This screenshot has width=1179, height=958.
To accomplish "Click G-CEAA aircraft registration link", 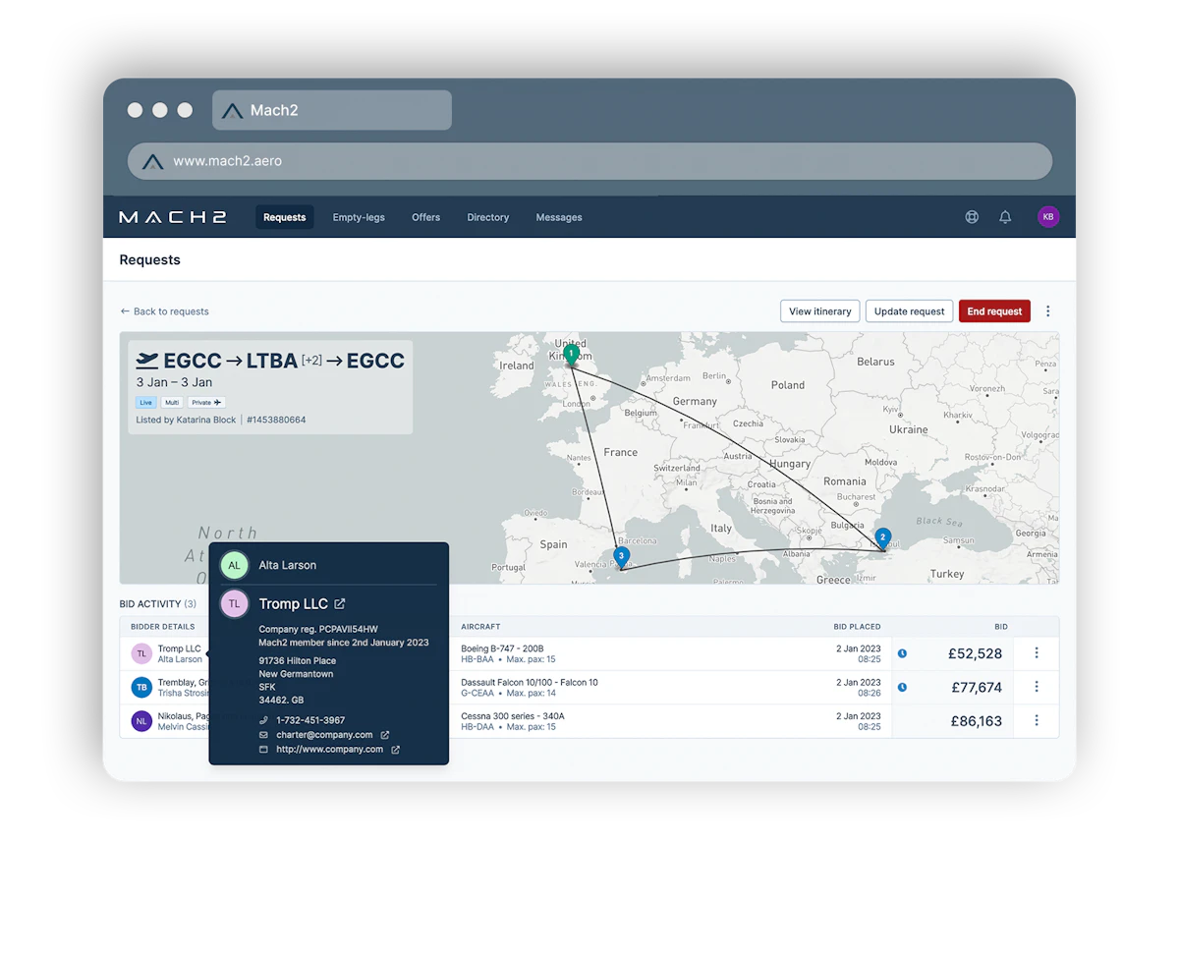I will click(477, 694).
